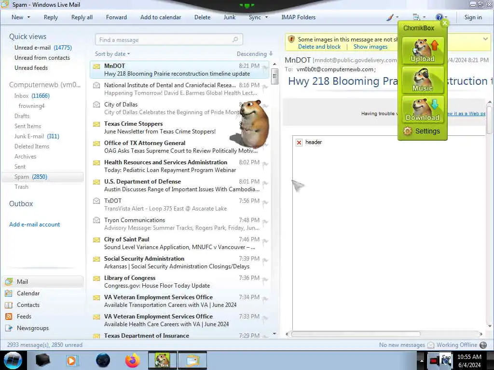
Task: Flag the Tryon Communications message
Action: [x=265, y=222]
